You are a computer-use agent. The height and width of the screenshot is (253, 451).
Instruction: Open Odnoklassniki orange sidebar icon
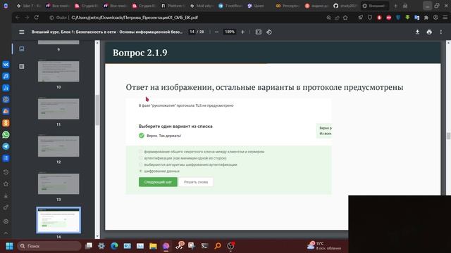[x=6, y=123]
